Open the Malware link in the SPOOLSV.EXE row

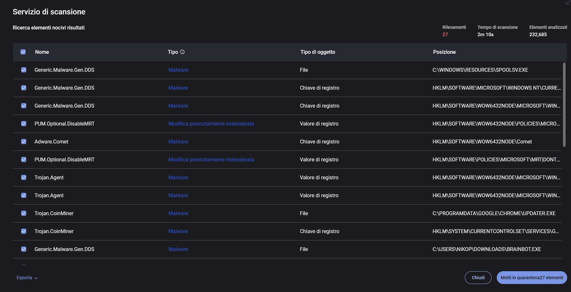pos(178,70)
